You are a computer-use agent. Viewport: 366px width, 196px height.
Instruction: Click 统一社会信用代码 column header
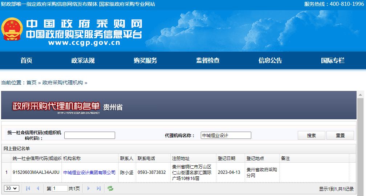point(36,158)
